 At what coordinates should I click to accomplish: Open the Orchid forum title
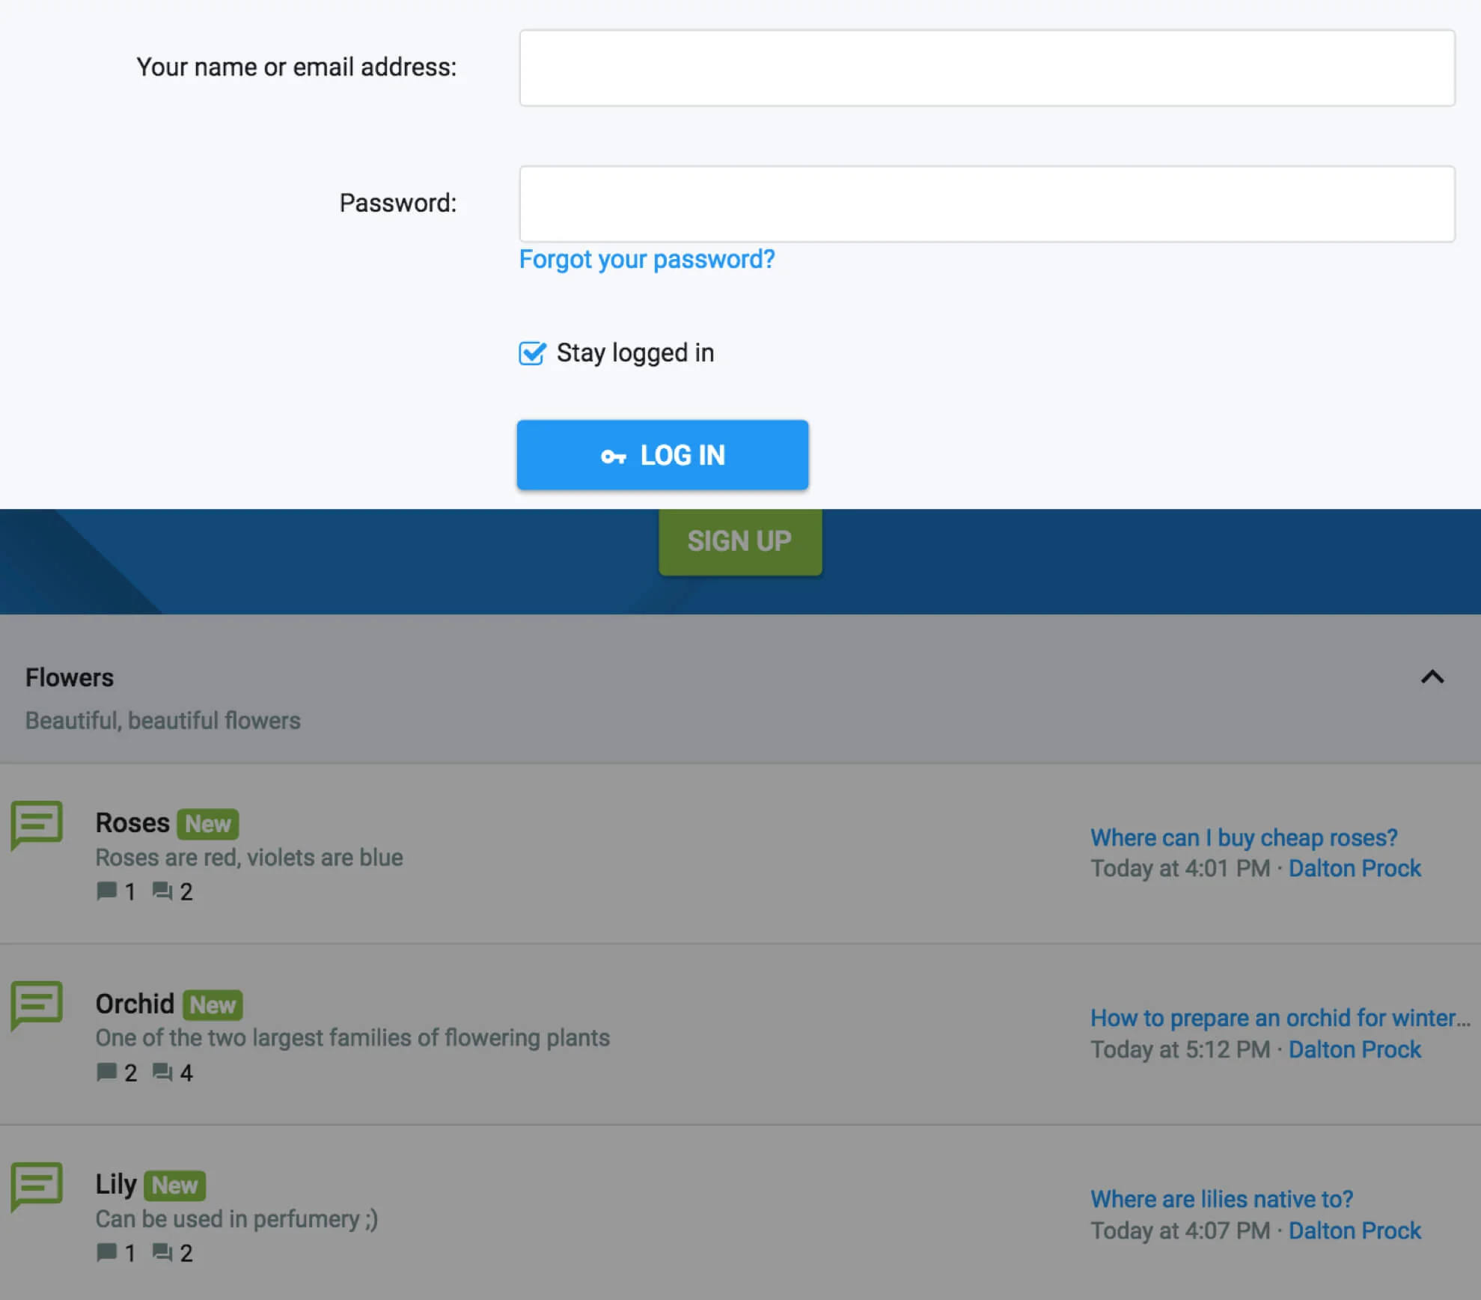tap(135, 1004)
